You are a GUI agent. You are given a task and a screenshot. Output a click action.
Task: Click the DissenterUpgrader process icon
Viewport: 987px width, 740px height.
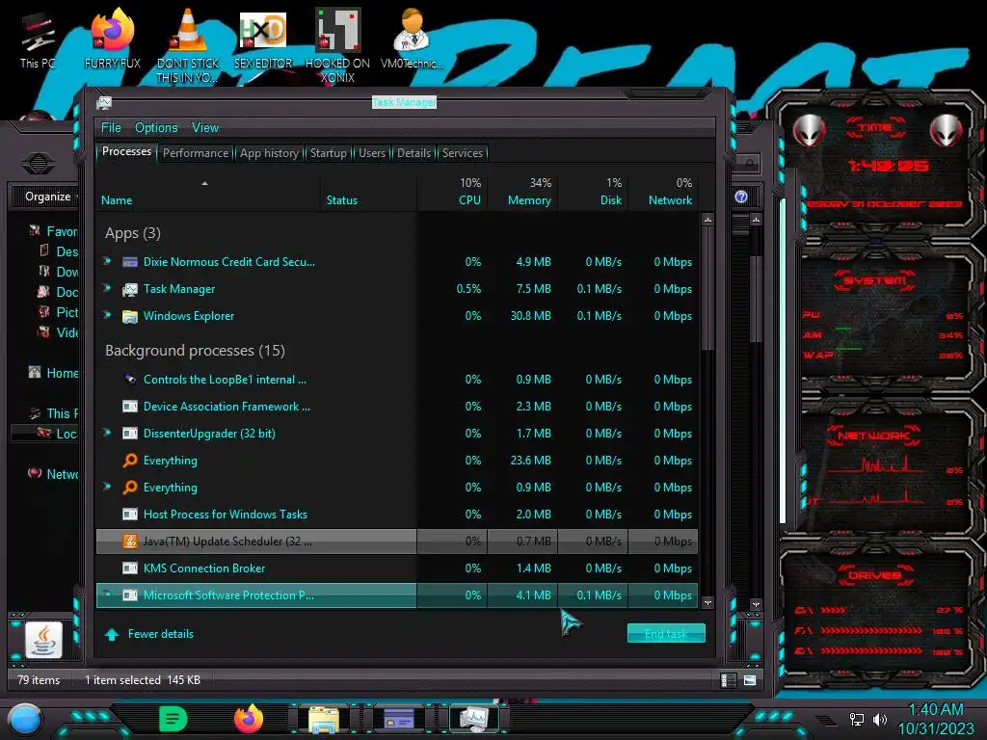click(130, 433)
